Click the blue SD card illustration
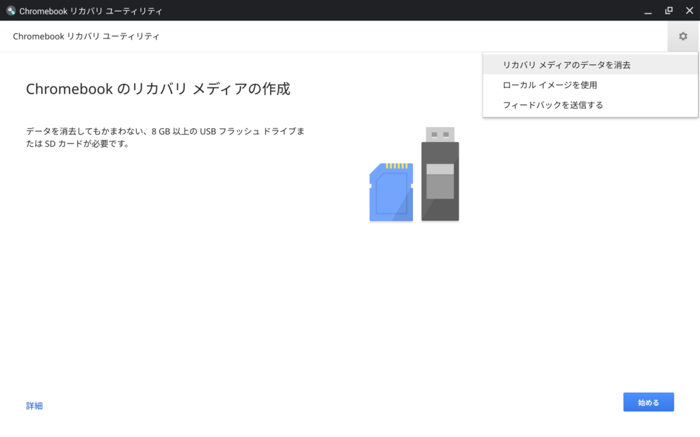Screen dimensions: 700x437 pos(390,193)
